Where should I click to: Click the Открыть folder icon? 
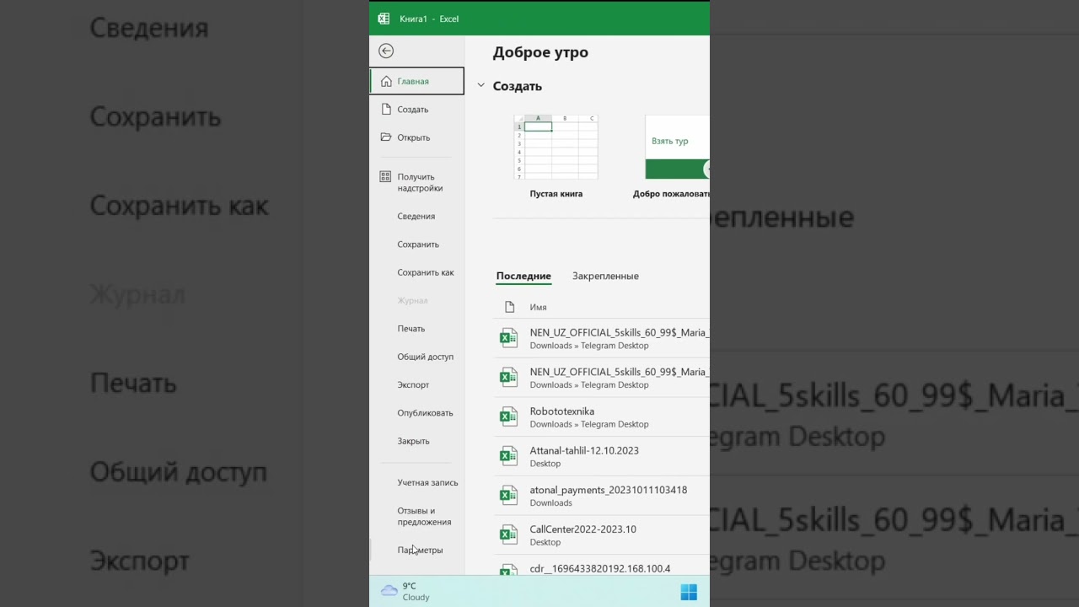[386, 137]
